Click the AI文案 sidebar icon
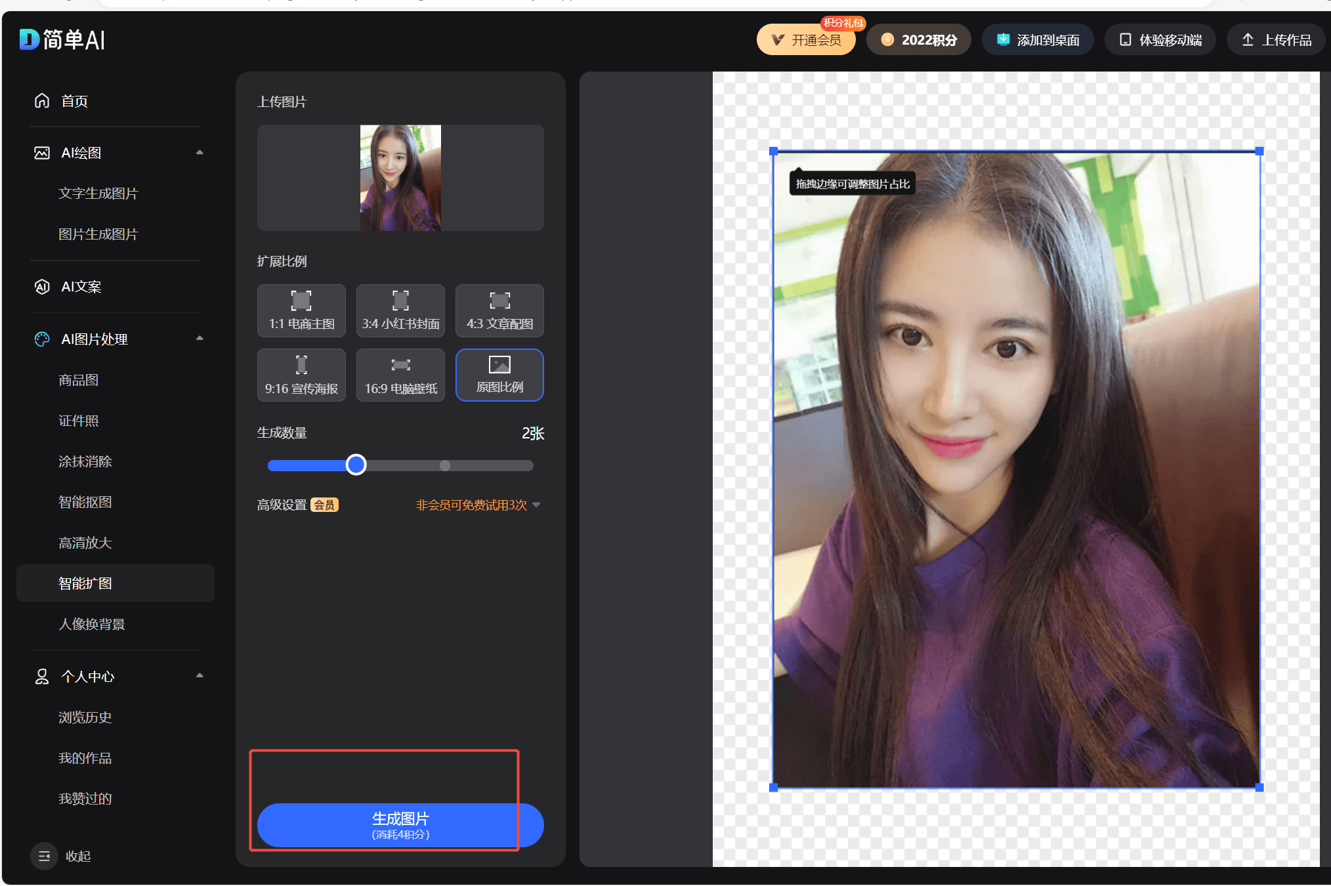 [x=42, y=287]
